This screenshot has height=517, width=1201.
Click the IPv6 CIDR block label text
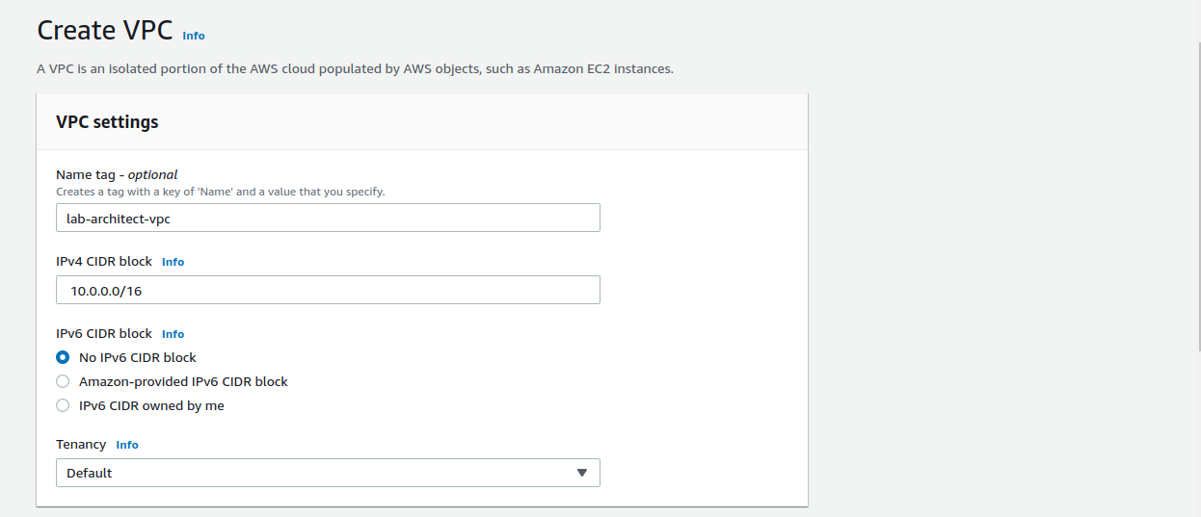tap(104, 333)
